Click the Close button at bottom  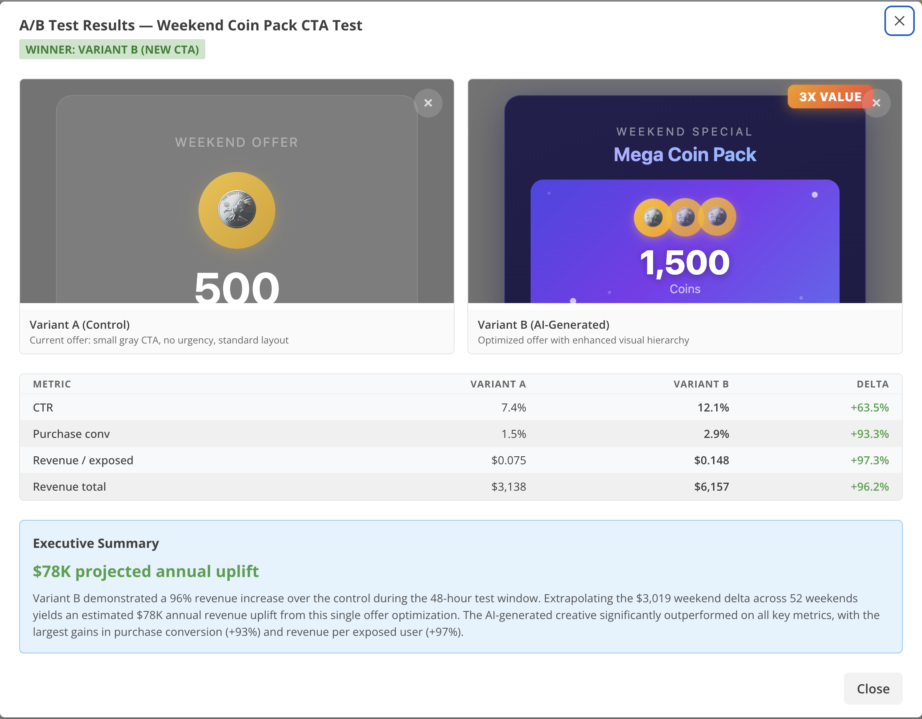pyautogui.click(x=873, y=689)
